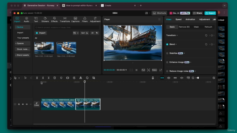The height and width of the screenshot is (133, 237).
Task: Select the Retouch sub-tab
Action: (208, 27)
